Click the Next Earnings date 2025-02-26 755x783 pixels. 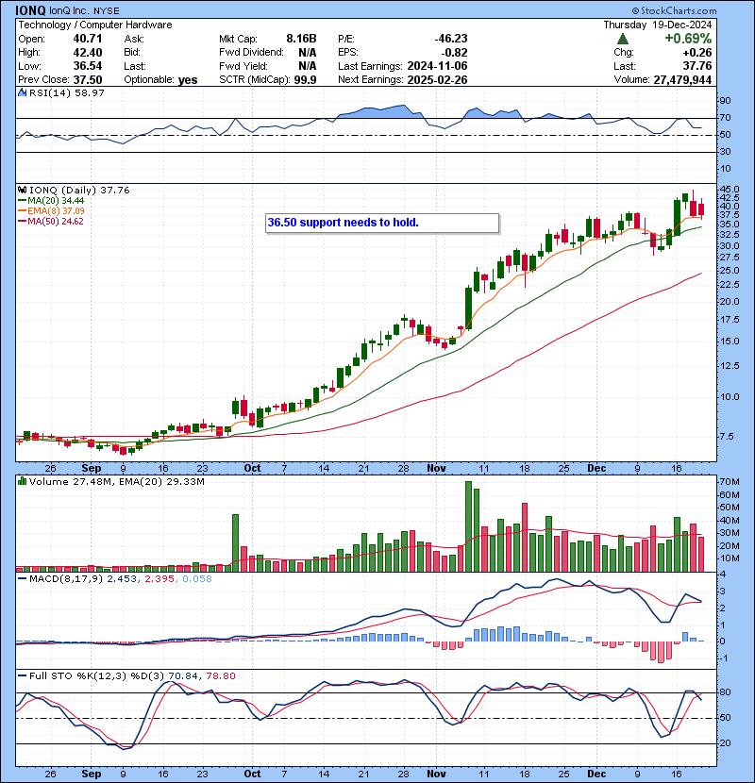[437, 80]
